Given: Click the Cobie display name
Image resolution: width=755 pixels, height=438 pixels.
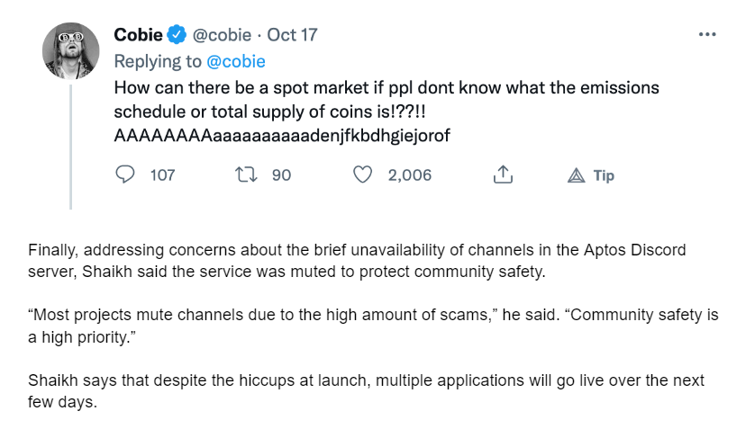Looking at the screenshot, I should [x=138, y=34].
